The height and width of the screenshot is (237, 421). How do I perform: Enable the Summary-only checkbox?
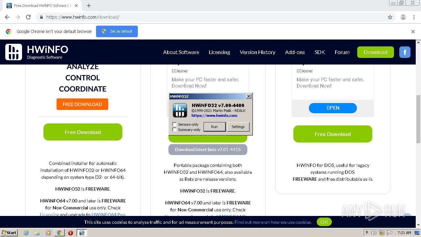coord(175,130)
